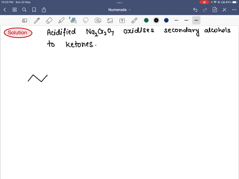Undo the last stroke
This screenshot has height=179, width=239.
(195, 10)
